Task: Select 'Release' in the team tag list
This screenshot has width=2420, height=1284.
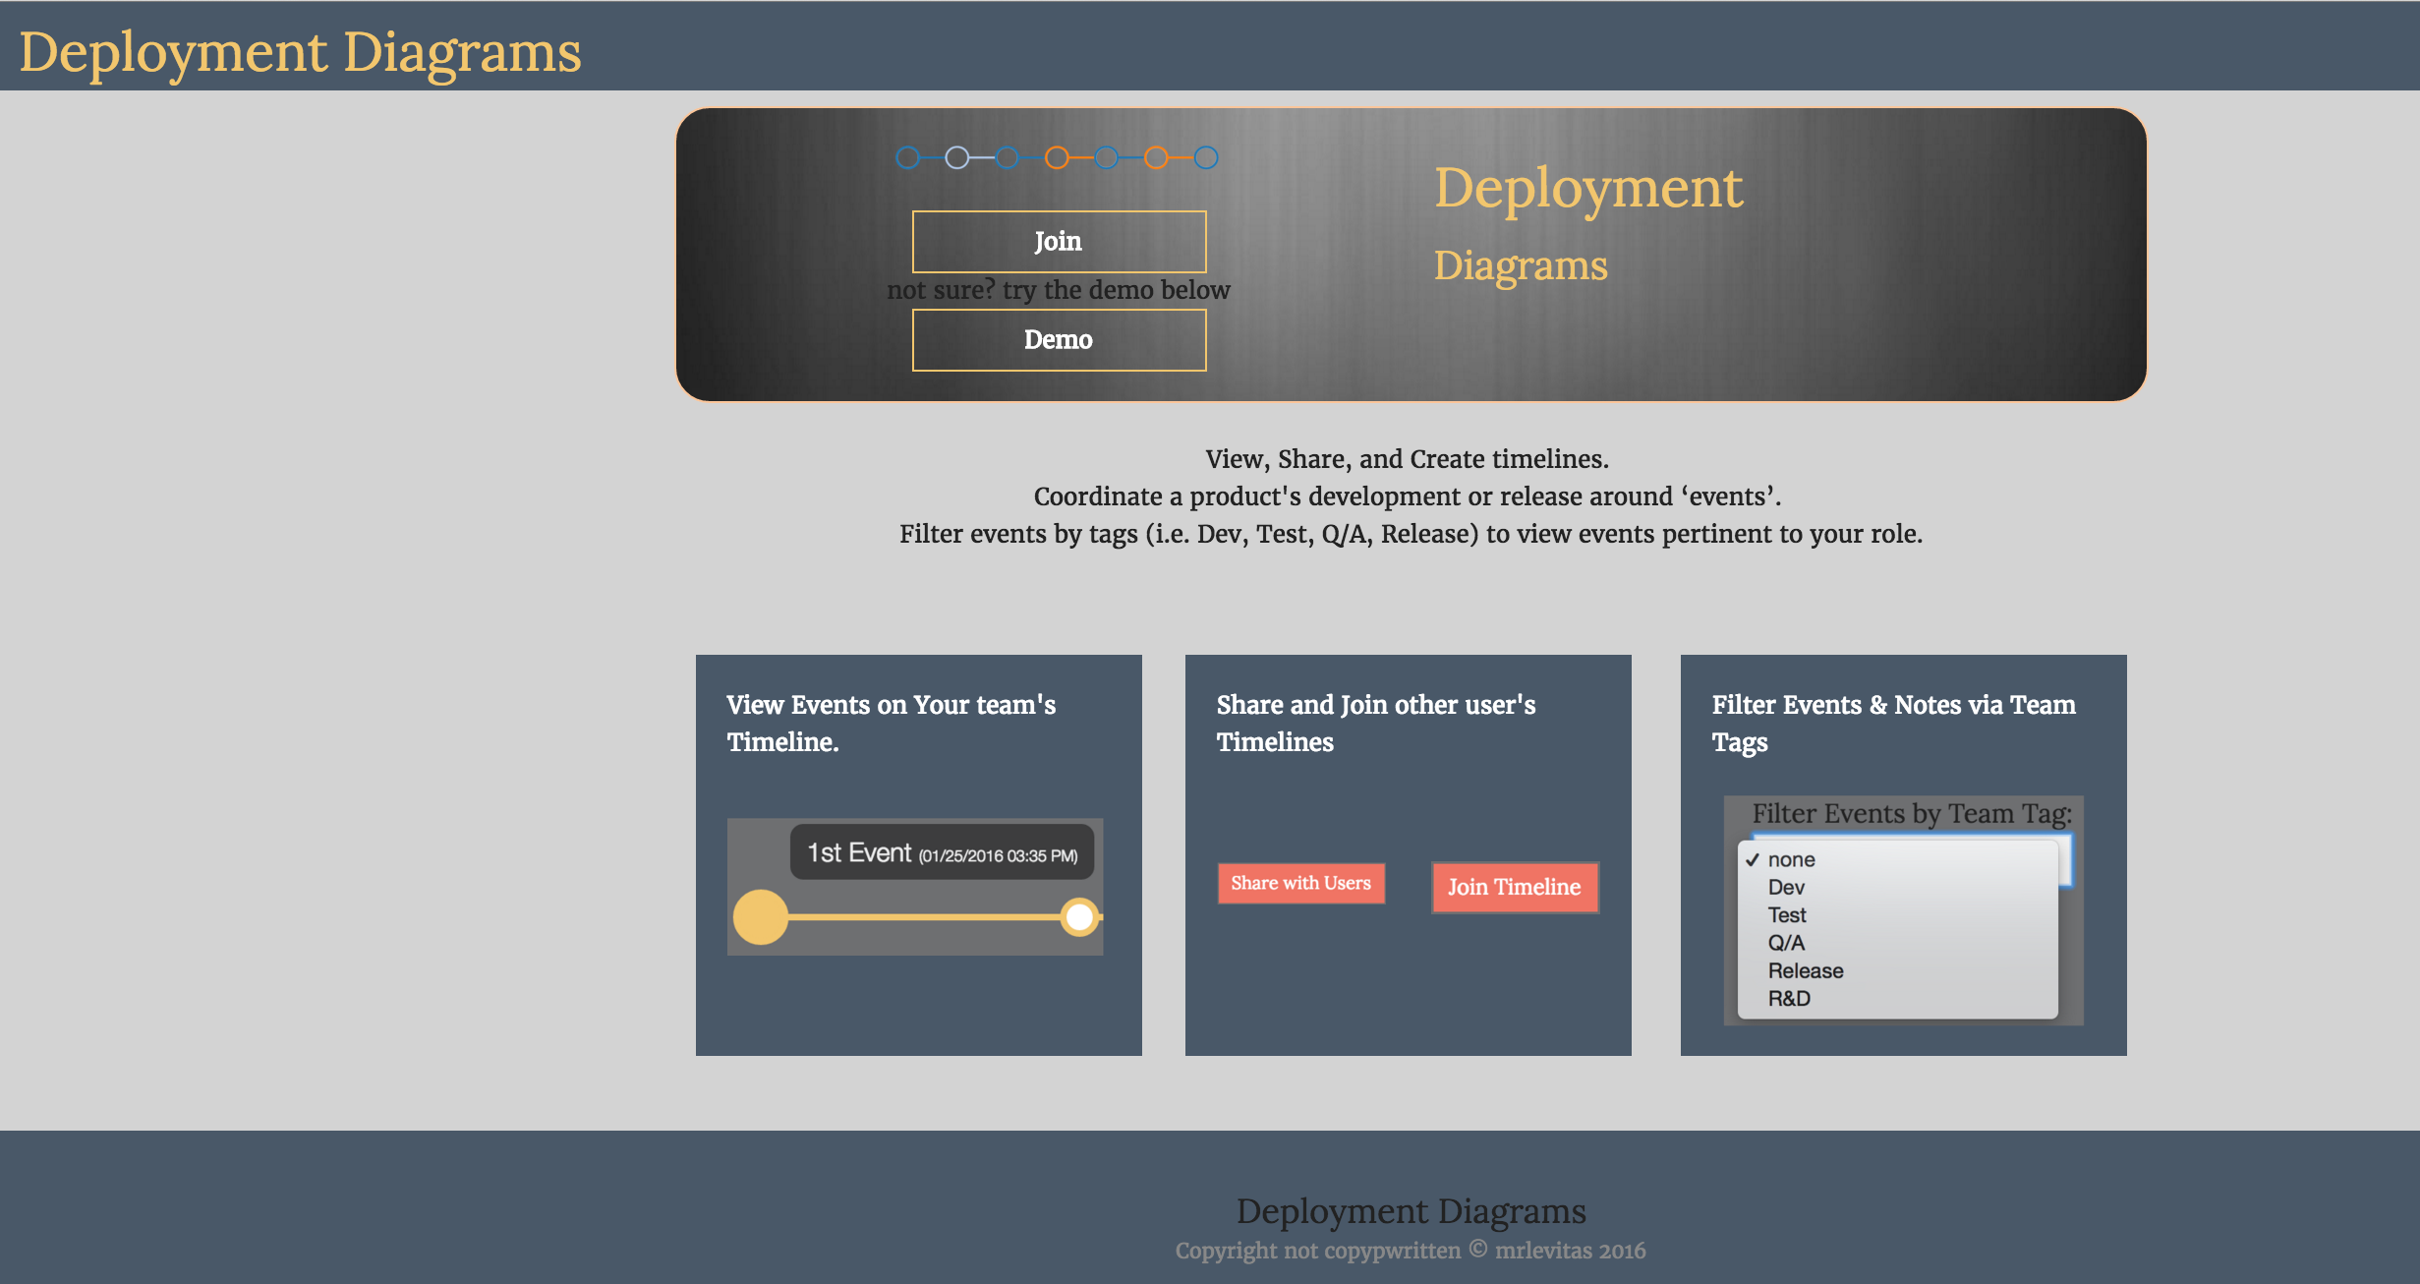Action: click(1805, 970)
